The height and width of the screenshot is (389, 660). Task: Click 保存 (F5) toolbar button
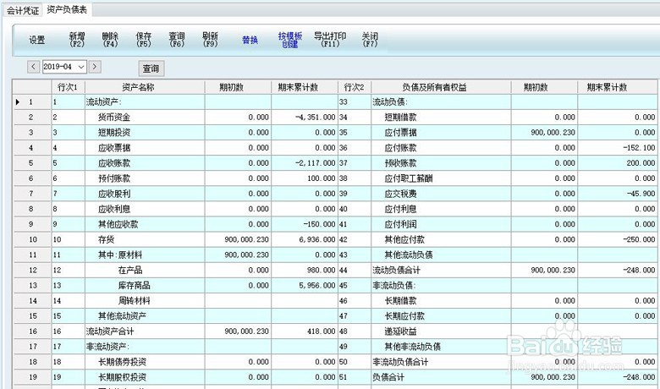[x=144, y=40]
